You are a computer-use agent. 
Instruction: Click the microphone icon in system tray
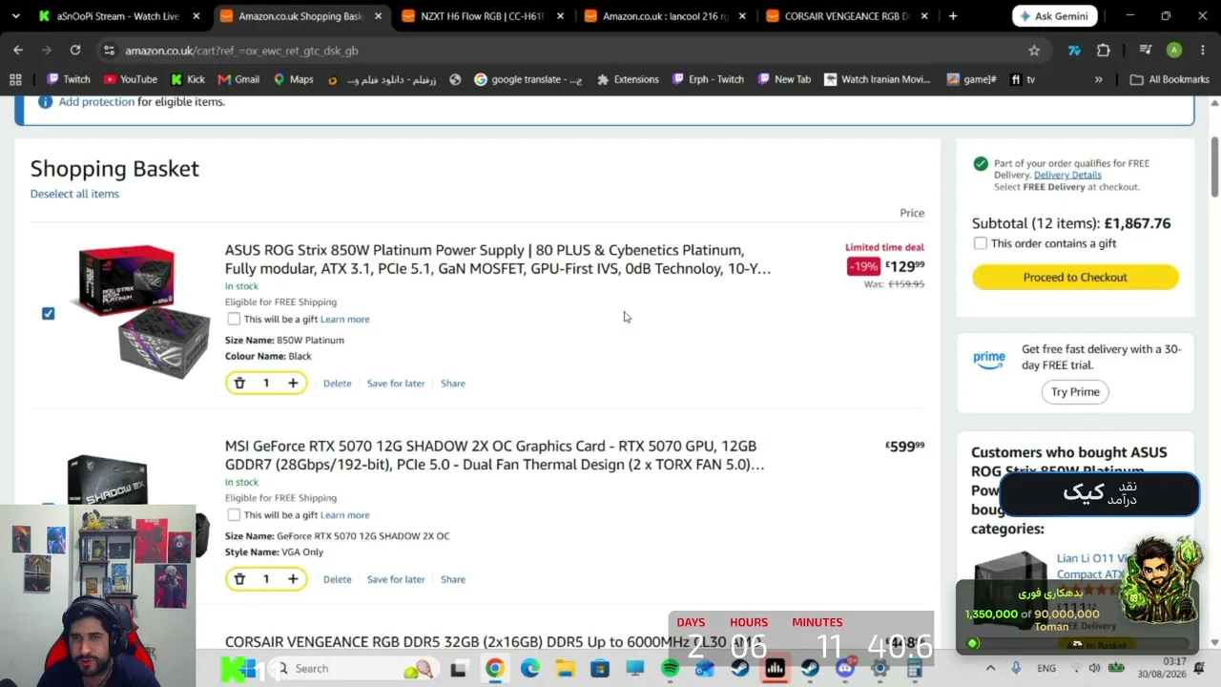click(x=1016, y=668)
